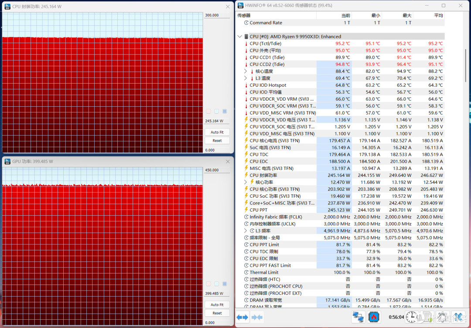The width and height of the screenshot is (471, 328).
Task: Select the 过热降频 (HTC) sensor row
Action: click(340, 279)
